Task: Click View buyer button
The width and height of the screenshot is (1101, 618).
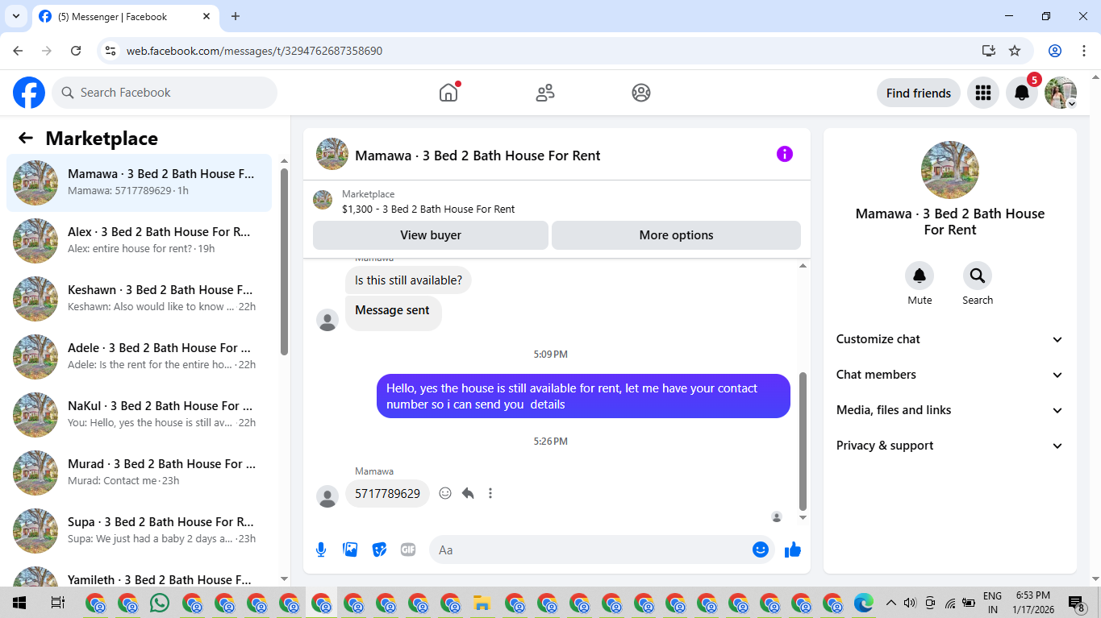Action: click(x=431, y=235)
